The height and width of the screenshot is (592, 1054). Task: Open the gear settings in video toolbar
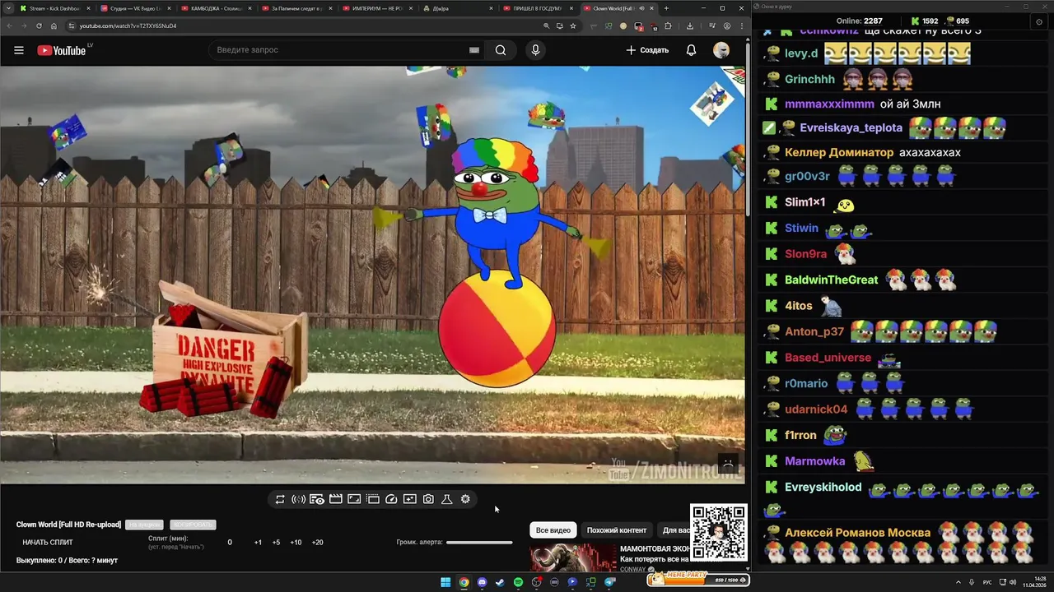pyautogui.click(x=465, y=499)
